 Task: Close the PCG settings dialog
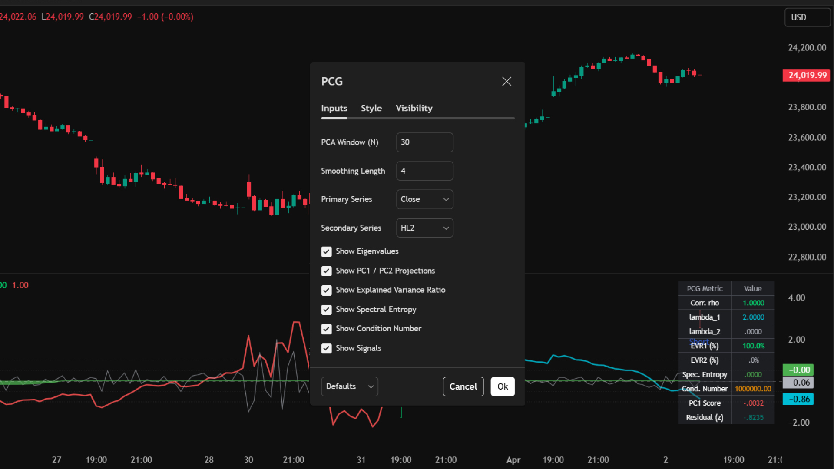pyautogui.click(x=506, y=81)
